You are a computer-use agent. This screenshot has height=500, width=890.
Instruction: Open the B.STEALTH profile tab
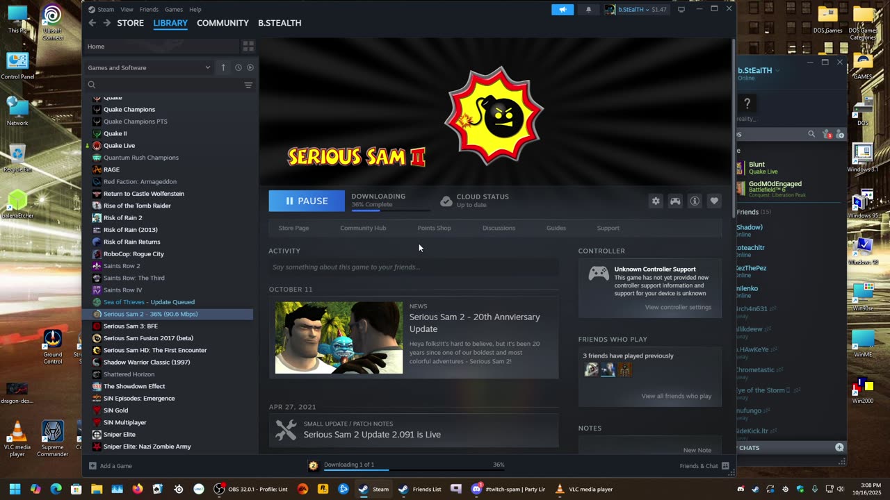coord(280,23)
